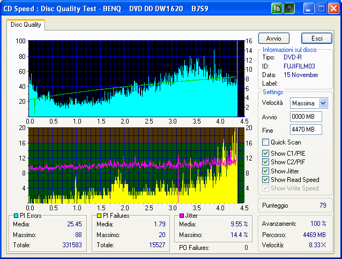The width and height of the screenshot is (342, 259).
Task: Click the Jitter Massimo value 14.4 %
Action: coord(239,234)
